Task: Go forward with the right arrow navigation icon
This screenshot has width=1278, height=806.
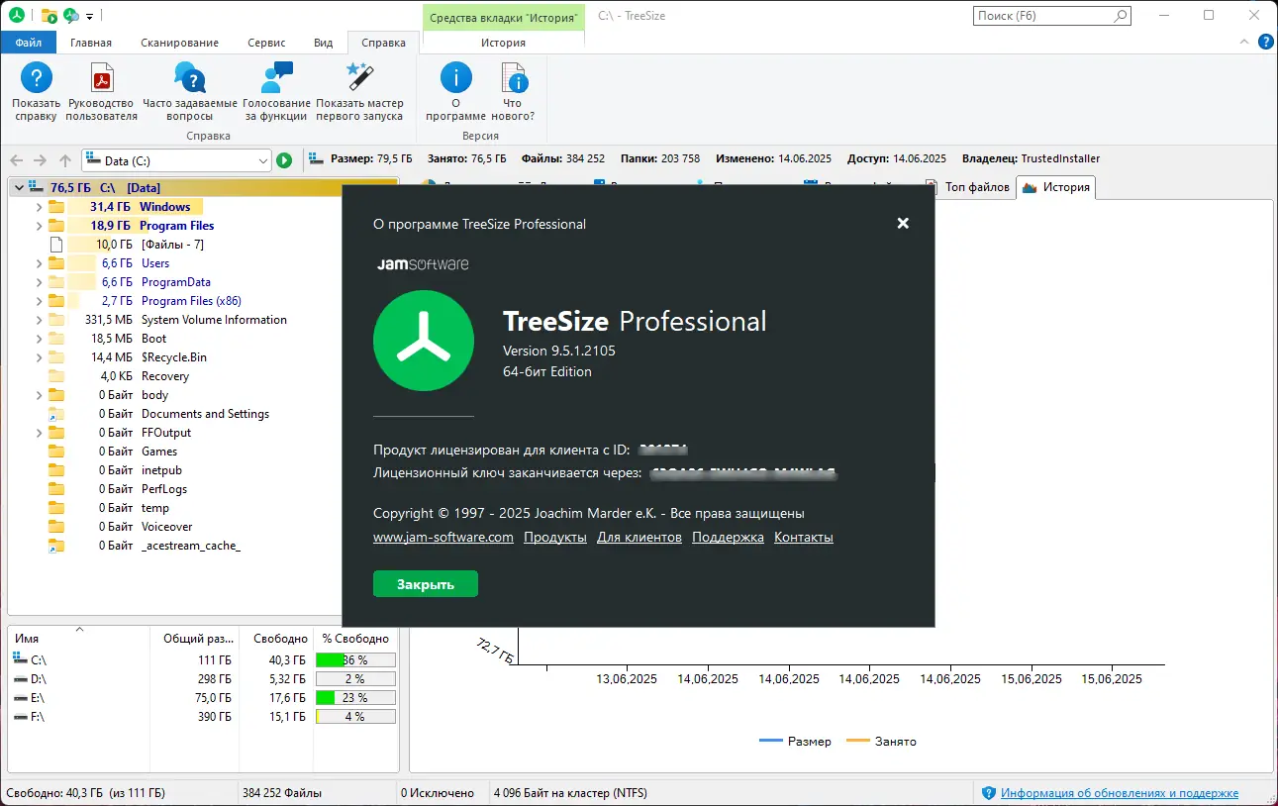Action: 41,160
